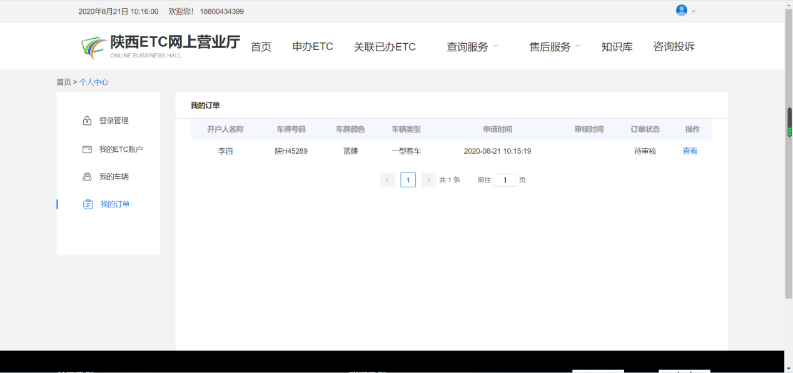Select page number 1 in pagination

[x=408, y=180]
